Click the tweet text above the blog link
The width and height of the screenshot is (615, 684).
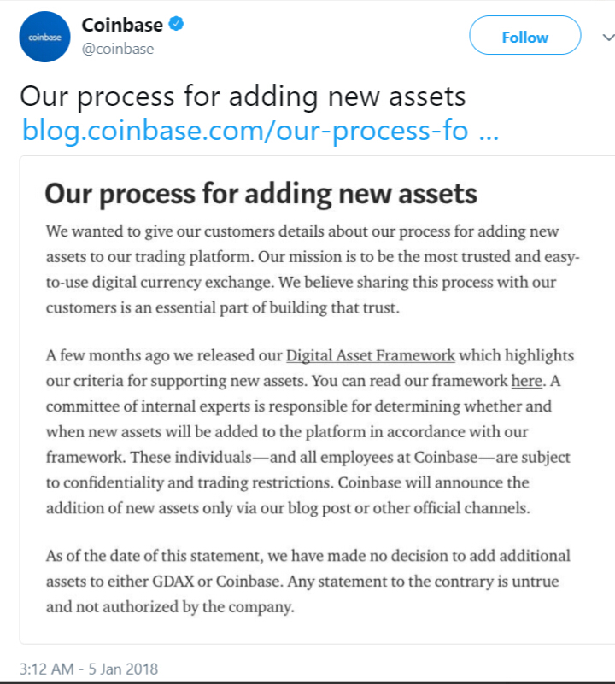point(243,96)
